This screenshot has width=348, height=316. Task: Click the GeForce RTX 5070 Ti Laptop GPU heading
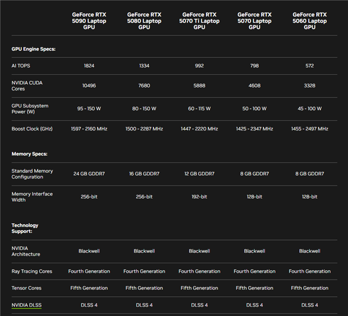(199, 20)
